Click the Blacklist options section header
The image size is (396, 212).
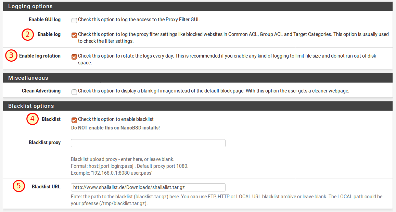(31, 106)
